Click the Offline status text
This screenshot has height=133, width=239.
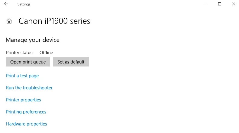click(46, 53)
